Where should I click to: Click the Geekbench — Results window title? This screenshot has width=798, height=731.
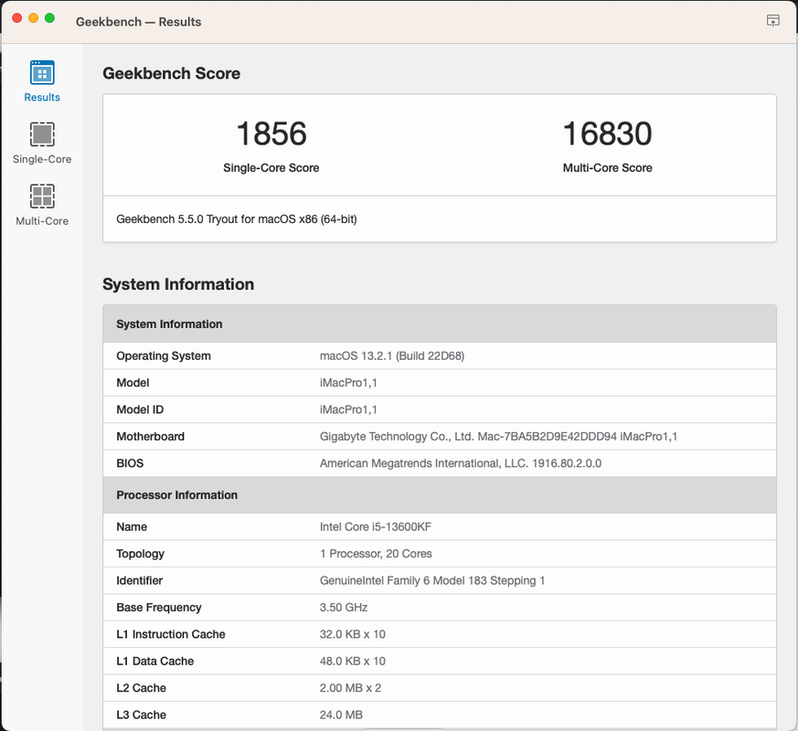click(x=138, y=22)
